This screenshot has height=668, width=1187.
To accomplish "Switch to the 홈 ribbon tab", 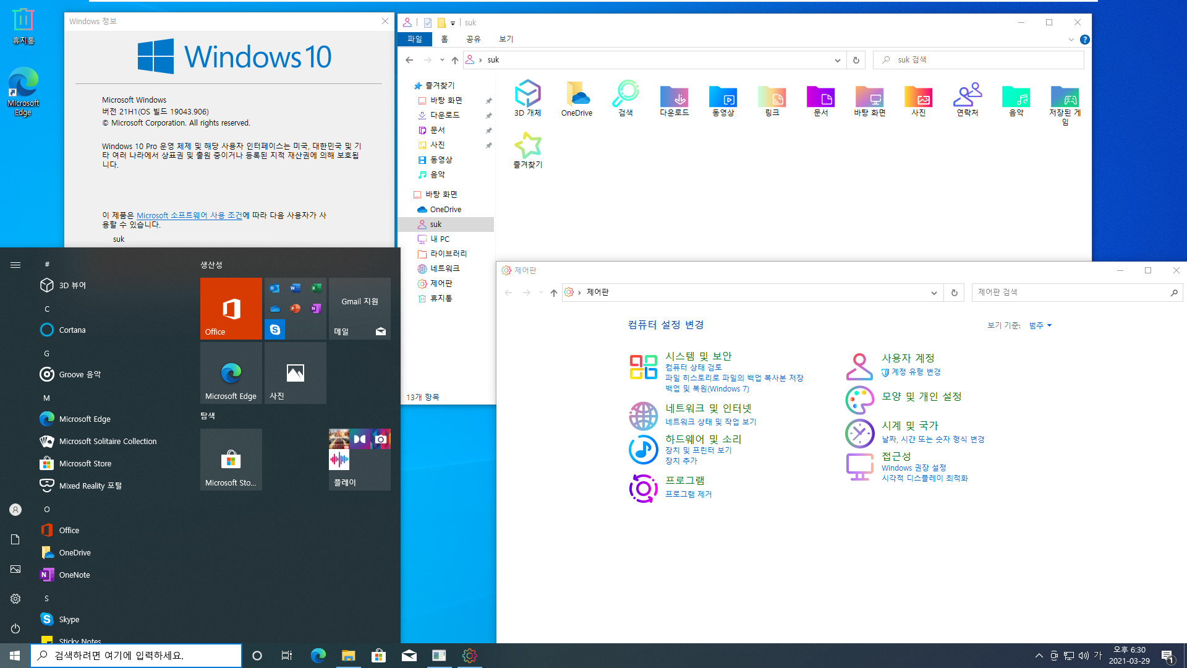I will click(444, 39).
